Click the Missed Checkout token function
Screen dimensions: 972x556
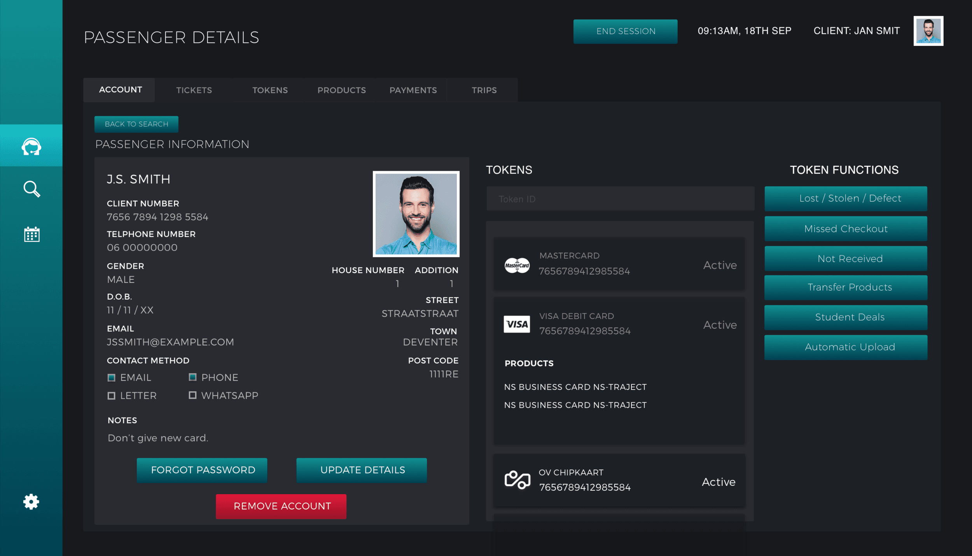[846, 229]
